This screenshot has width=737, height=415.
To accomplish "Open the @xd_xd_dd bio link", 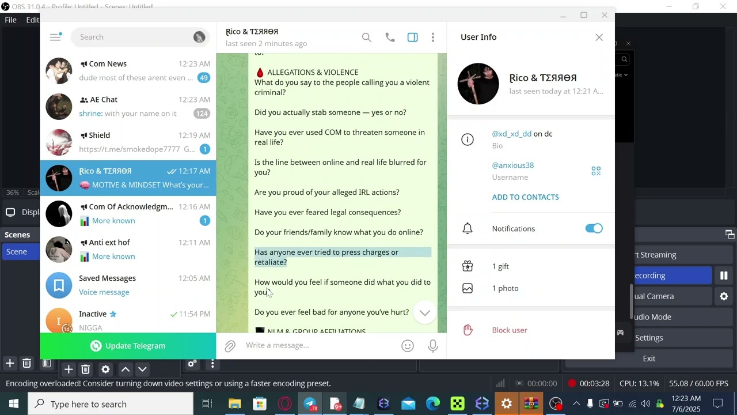I will pos(511,134).
